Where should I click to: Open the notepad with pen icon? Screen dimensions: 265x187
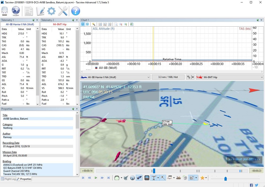(41, 11)
